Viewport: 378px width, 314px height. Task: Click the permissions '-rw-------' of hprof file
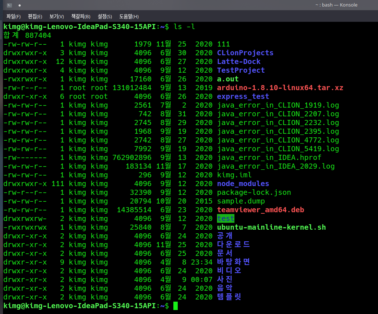[25, 157]
